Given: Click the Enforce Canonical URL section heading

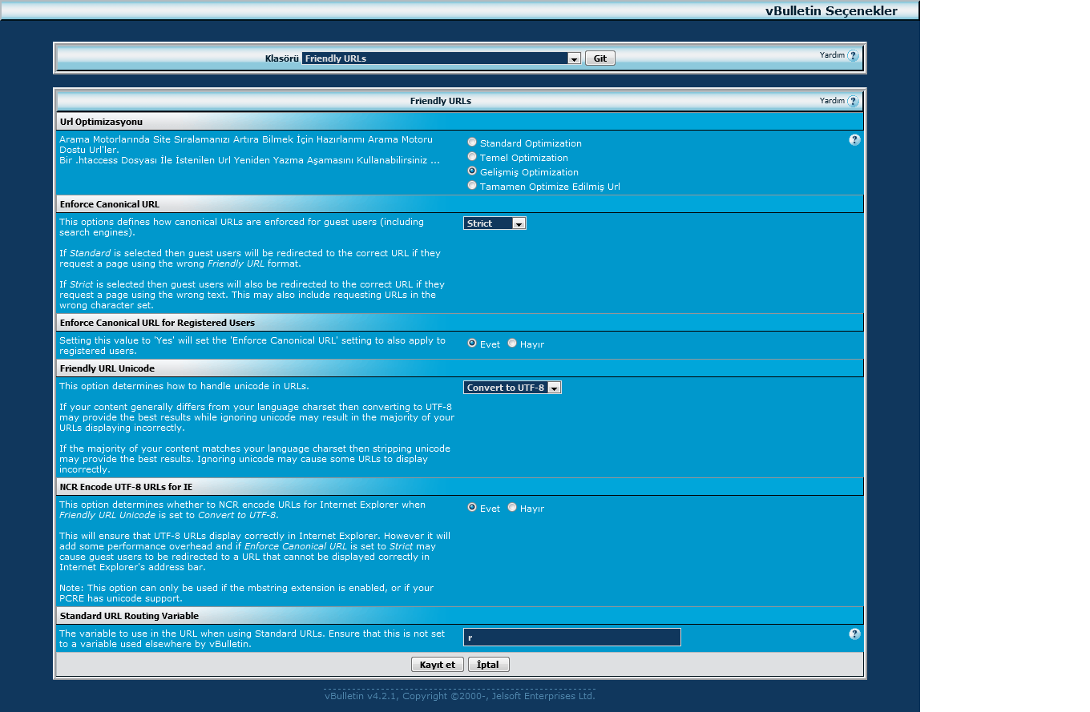Looking at the screenshot, I should pyautogui.click(x=110, y=204).
